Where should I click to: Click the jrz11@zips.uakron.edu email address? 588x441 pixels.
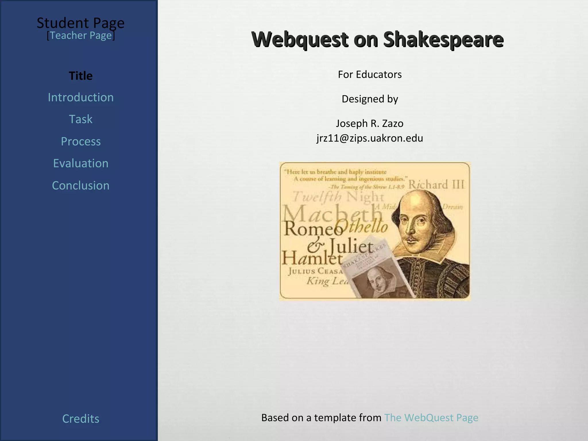pos(370,138)
